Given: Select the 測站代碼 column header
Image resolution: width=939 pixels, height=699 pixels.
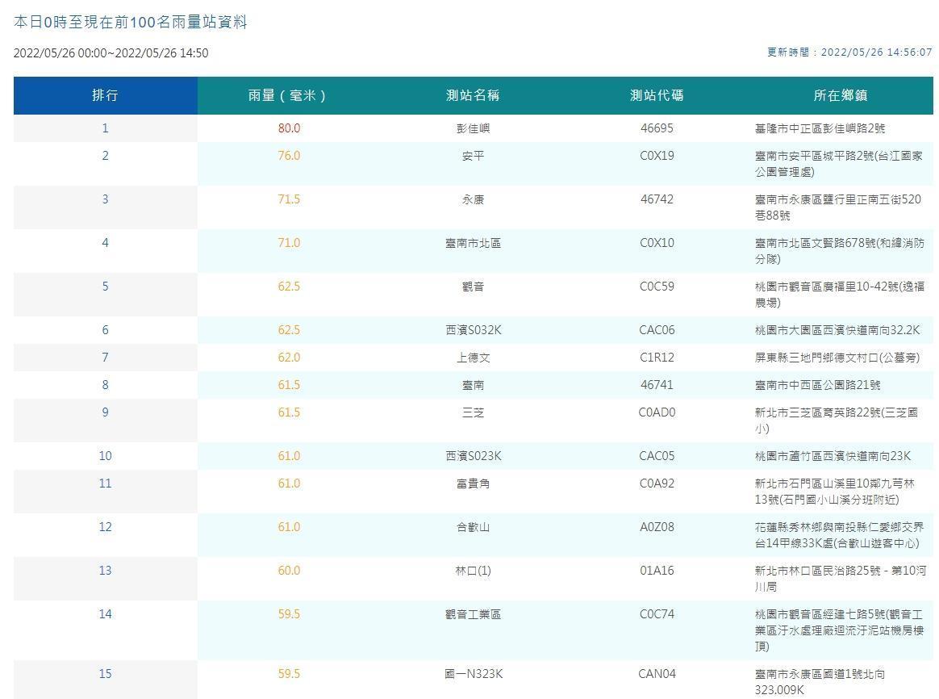Looking at the screenshot, I should [657, 95].
